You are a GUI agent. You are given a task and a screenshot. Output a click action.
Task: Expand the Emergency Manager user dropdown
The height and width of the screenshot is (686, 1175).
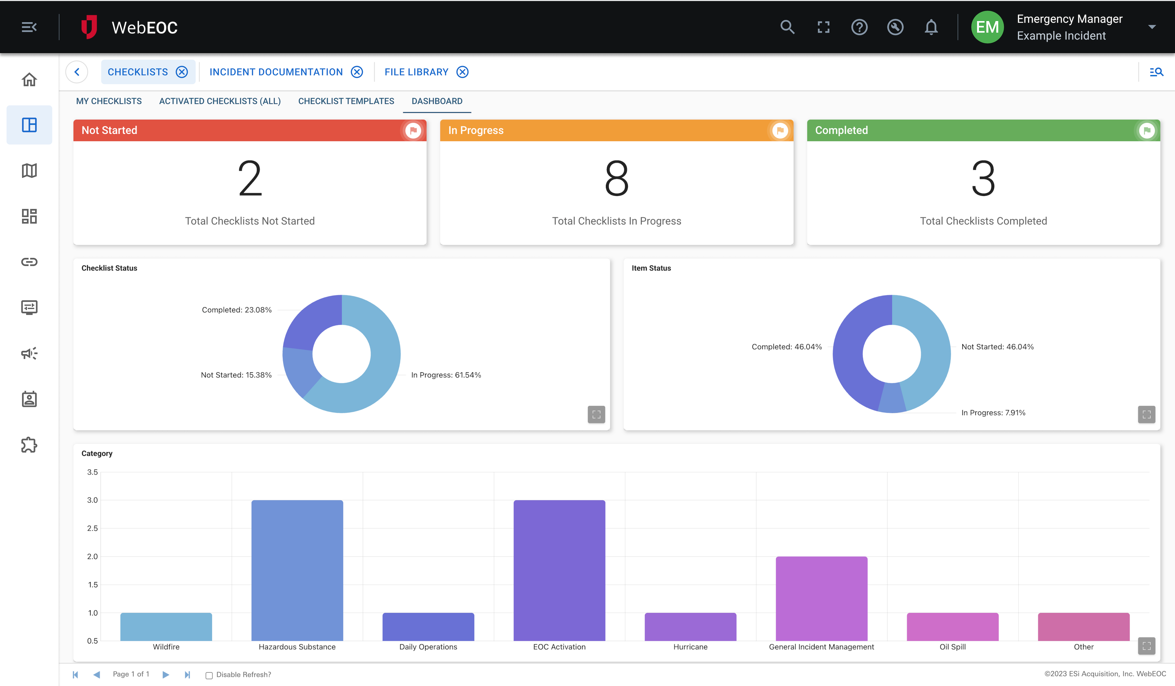(x=1152, y=27)
